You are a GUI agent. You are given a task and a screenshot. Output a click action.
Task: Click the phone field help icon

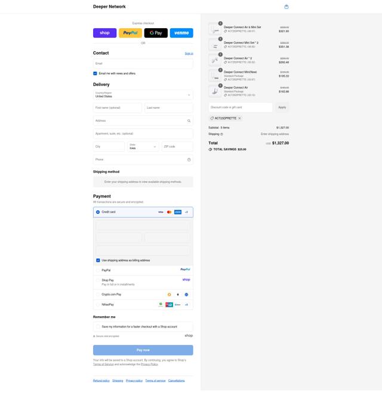tap(189, 160)
